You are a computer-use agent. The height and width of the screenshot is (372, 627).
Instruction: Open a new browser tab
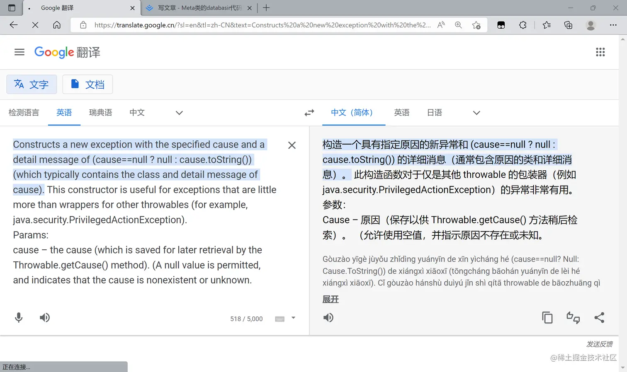pos(266,8)
